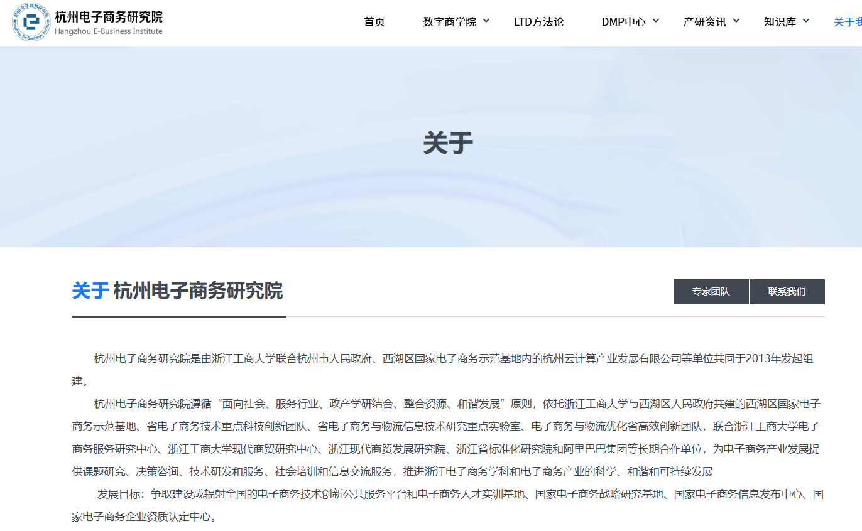
Task: Click the 关于 杭州电子商务研究院 section heading
Action: (178, 291)
